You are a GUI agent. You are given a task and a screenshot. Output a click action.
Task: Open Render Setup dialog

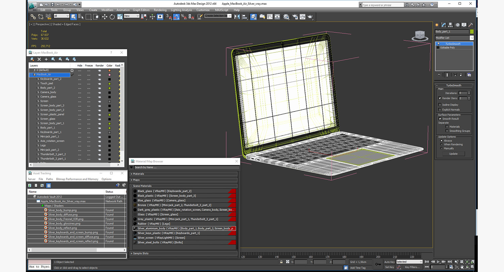pos(295,16)
